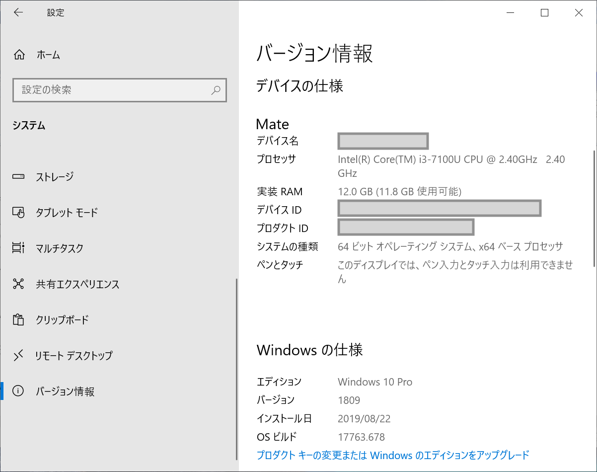Click the sidebar vertical scrollbar
This screenshot has width=597, height=472.
click(236, 369)
